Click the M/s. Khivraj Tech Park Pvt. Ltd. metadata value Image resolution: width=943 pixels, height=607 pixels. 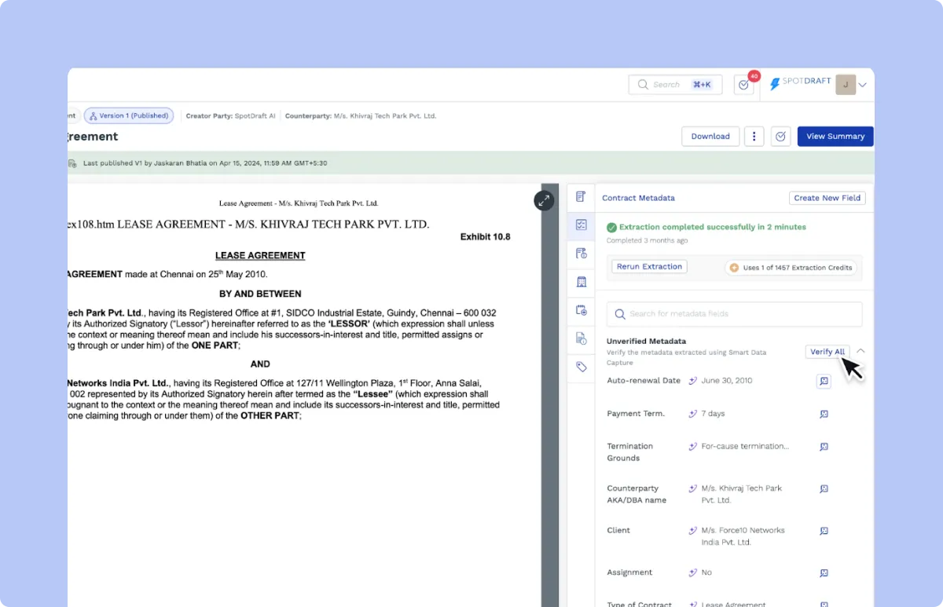(x=742, y=494)
